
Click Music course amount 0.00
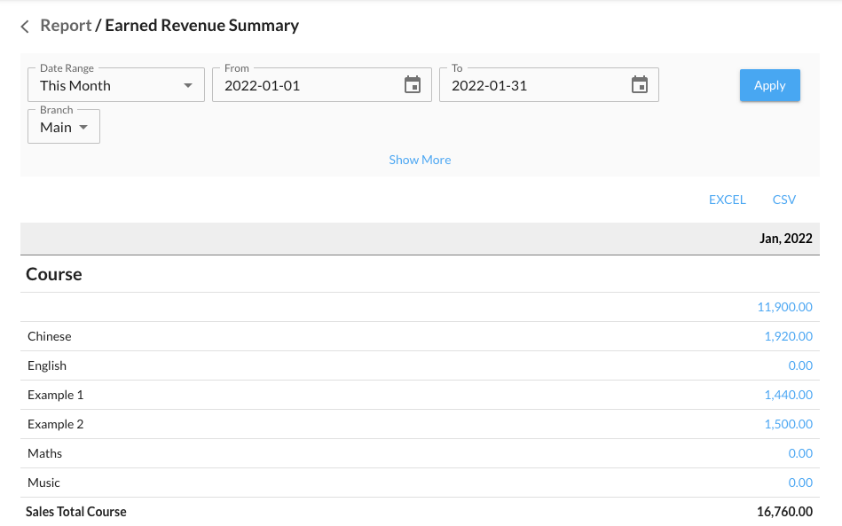pyautogui.click(x=800, y=483)
